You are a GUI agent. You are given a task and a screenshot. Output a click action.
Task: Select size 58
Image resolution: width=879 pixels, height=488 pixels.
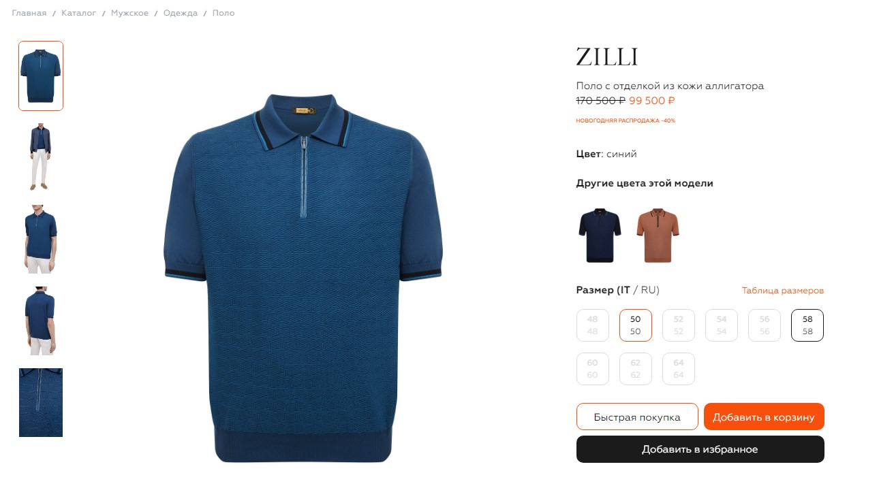point(807,325)
